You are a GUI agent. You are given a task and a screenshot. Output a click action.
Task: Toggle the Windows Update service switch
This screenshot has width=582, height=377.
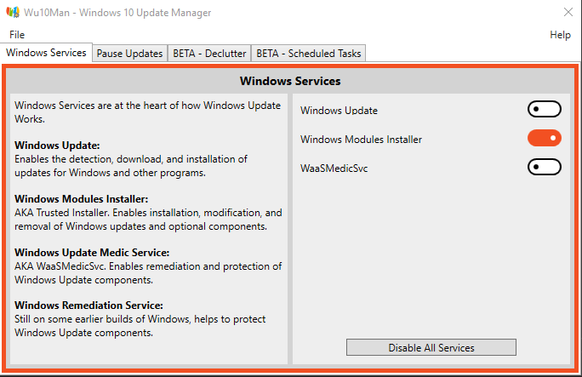click(545, 110)
